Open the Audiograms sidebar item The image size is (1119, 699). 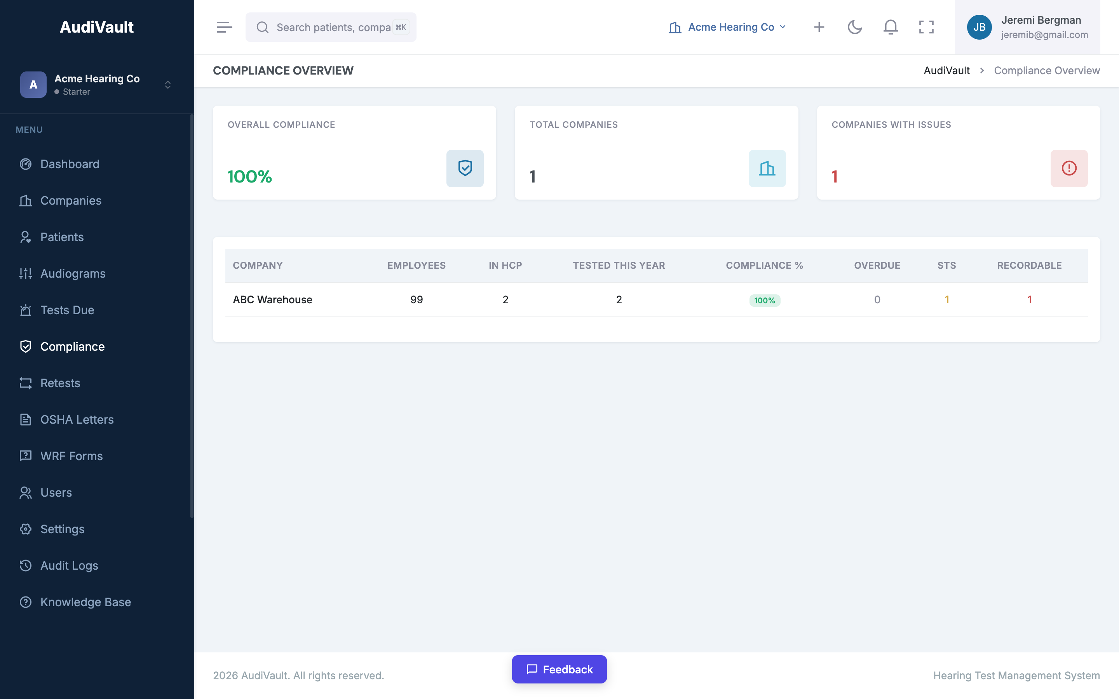(x=73, y=273)
